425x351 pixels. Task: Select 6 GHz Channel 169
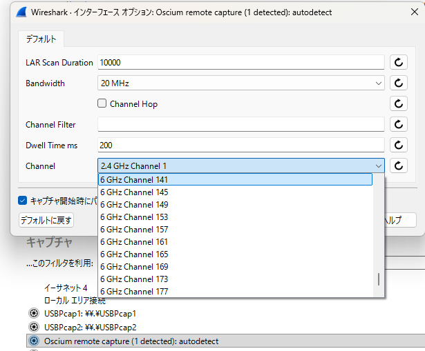tap(235, 267)
